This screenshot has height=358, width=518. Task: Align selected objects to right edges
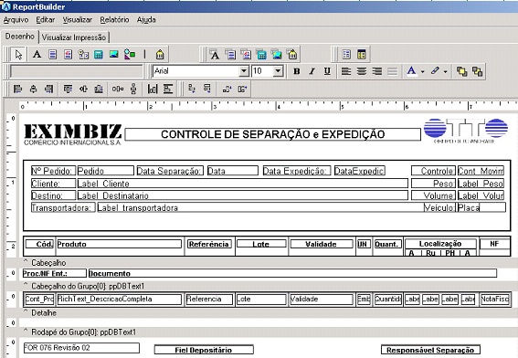(48, 89)
